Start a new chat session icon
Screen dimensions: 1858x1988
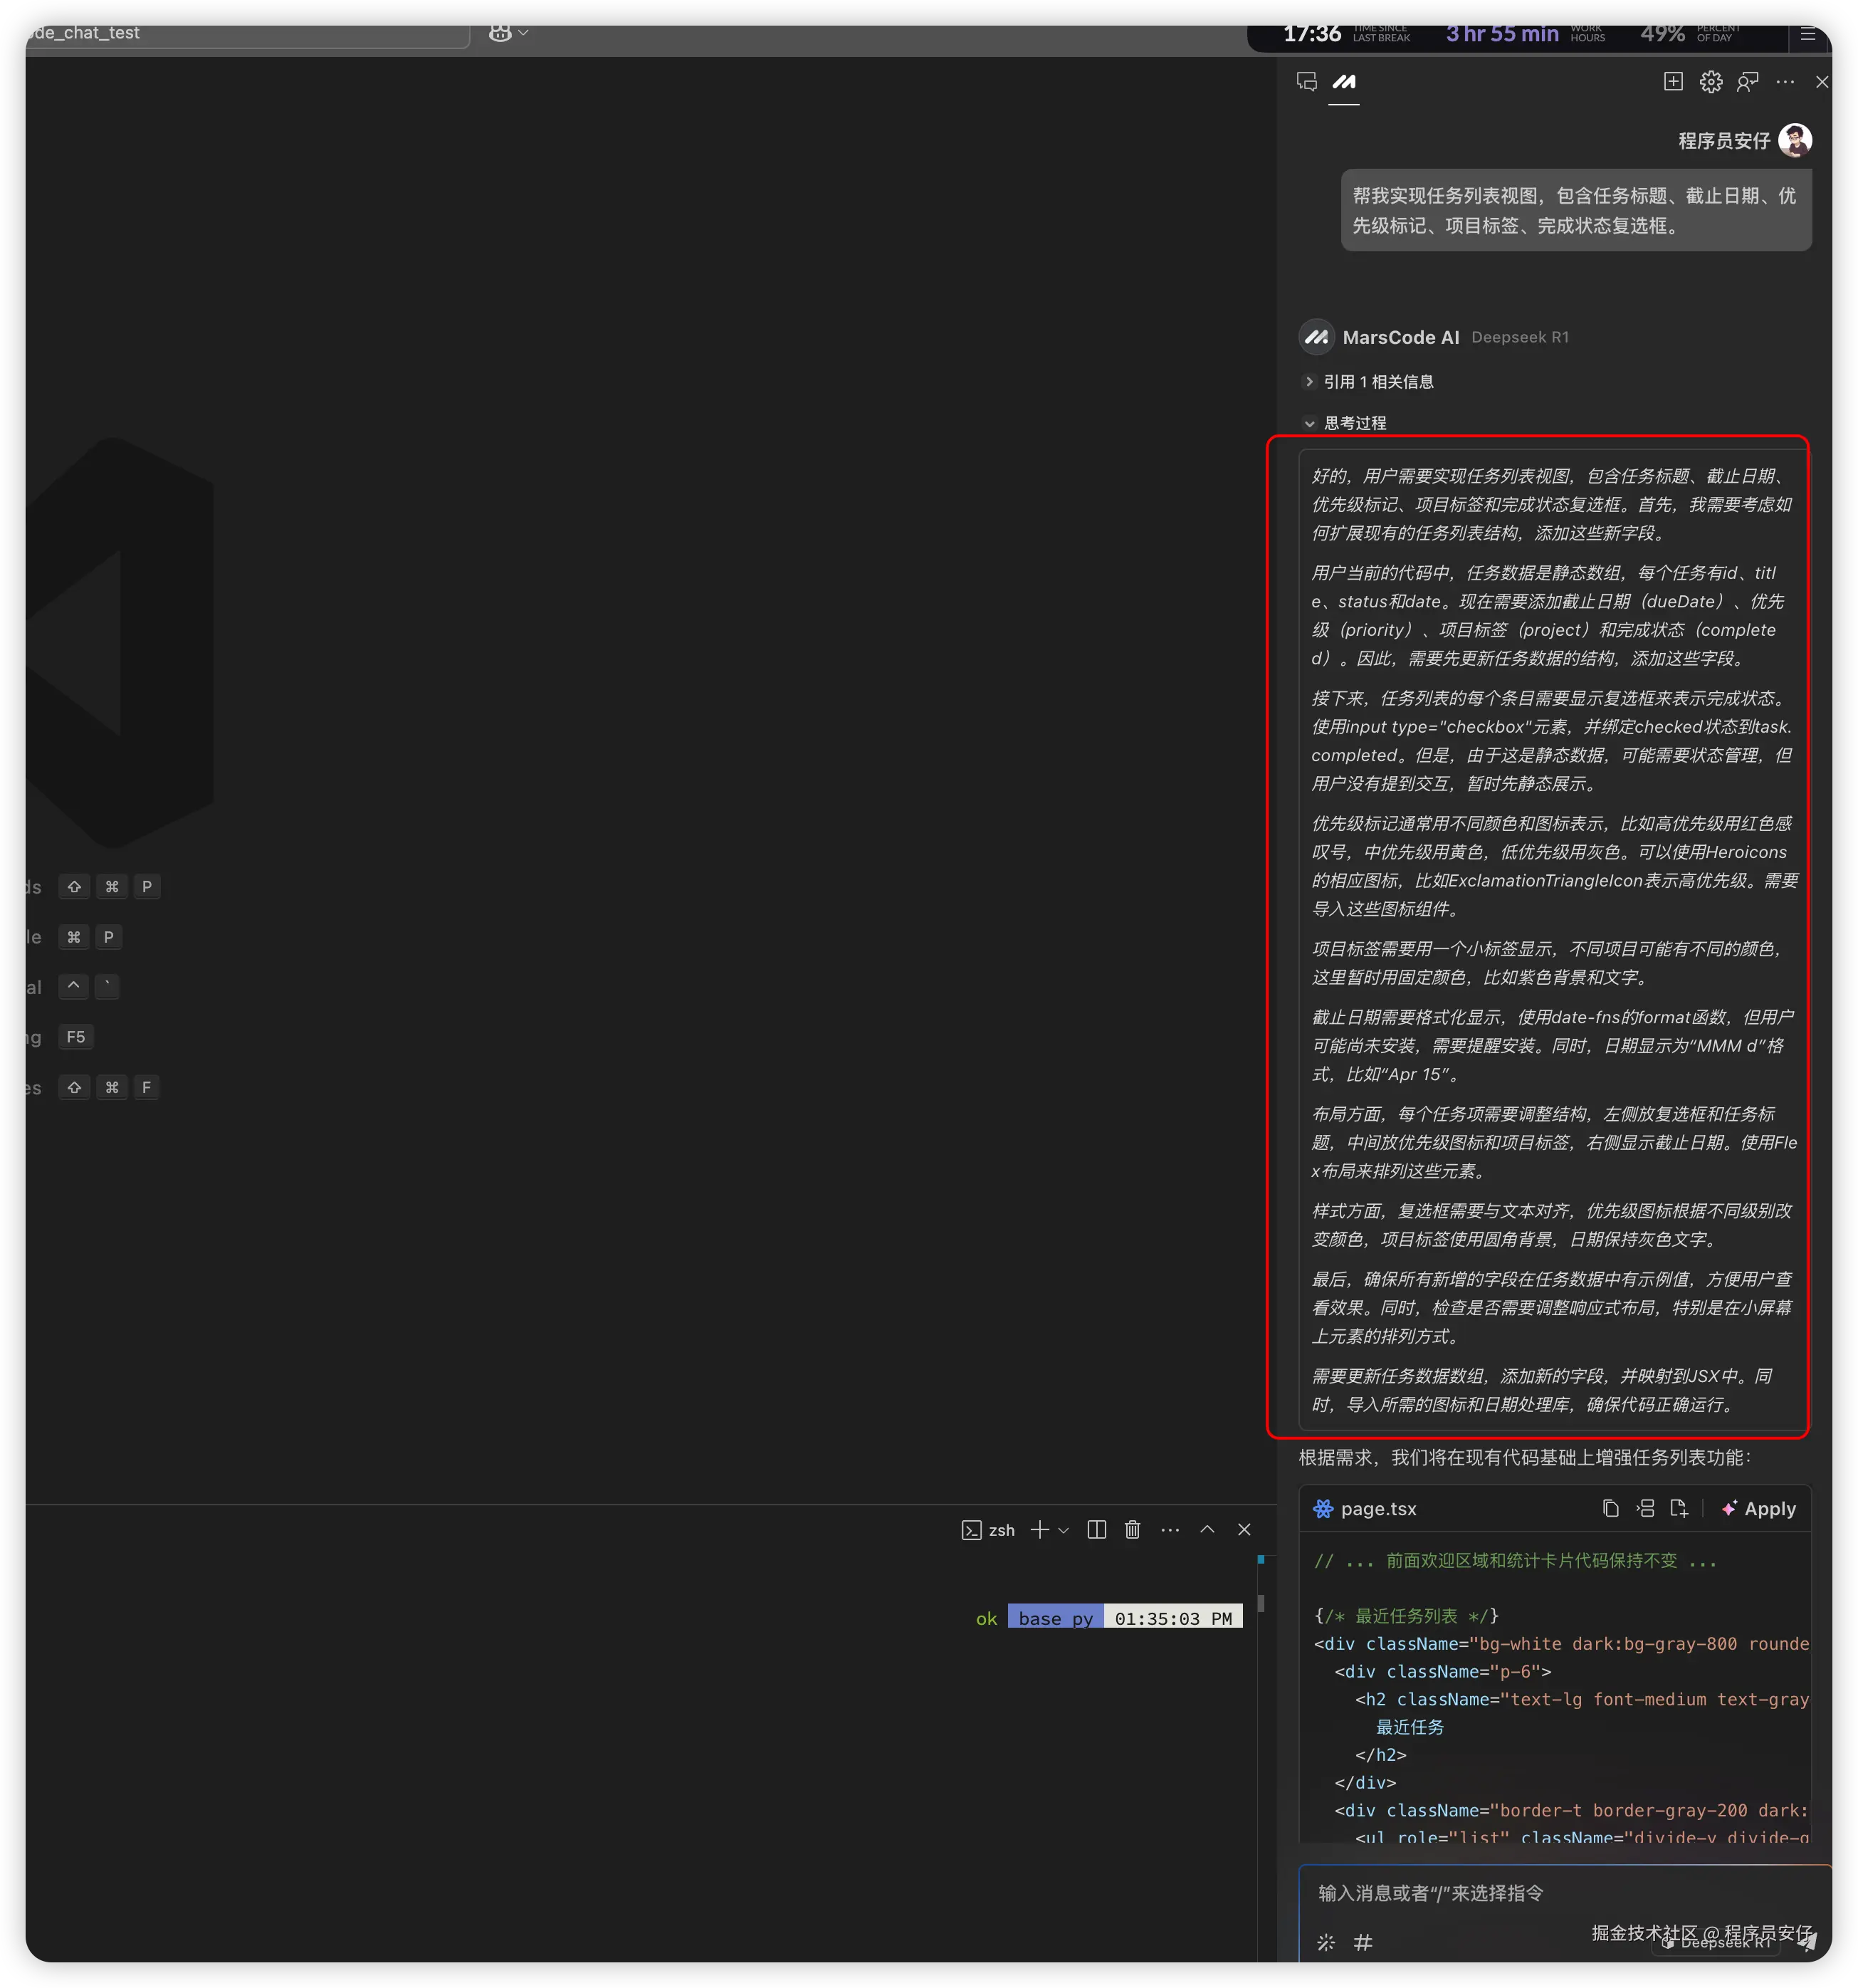(1673, 82)
